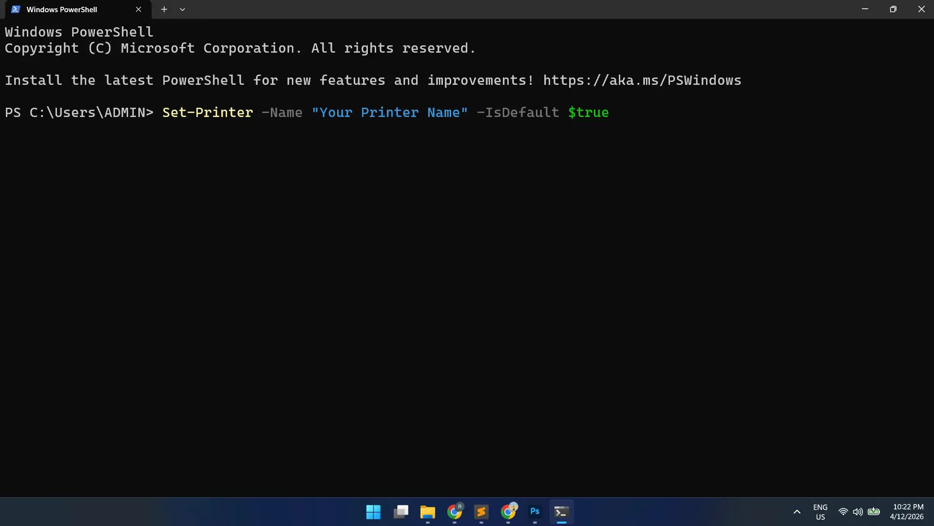Open a new tab with the plus button
This screenshot has height=526, width=934.
(164, 9)
